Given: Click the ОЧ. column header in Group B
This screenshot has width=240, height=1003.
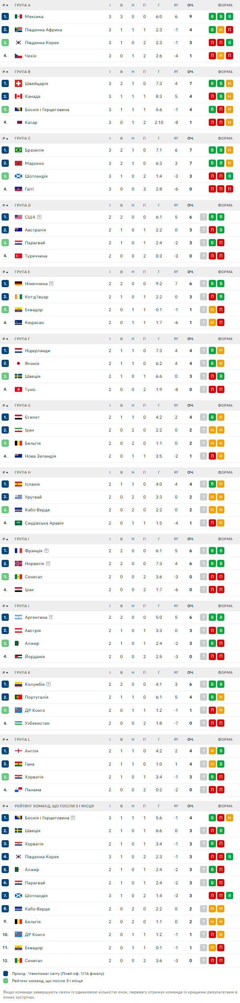Looking at the screenshot, I should [191, 72].
